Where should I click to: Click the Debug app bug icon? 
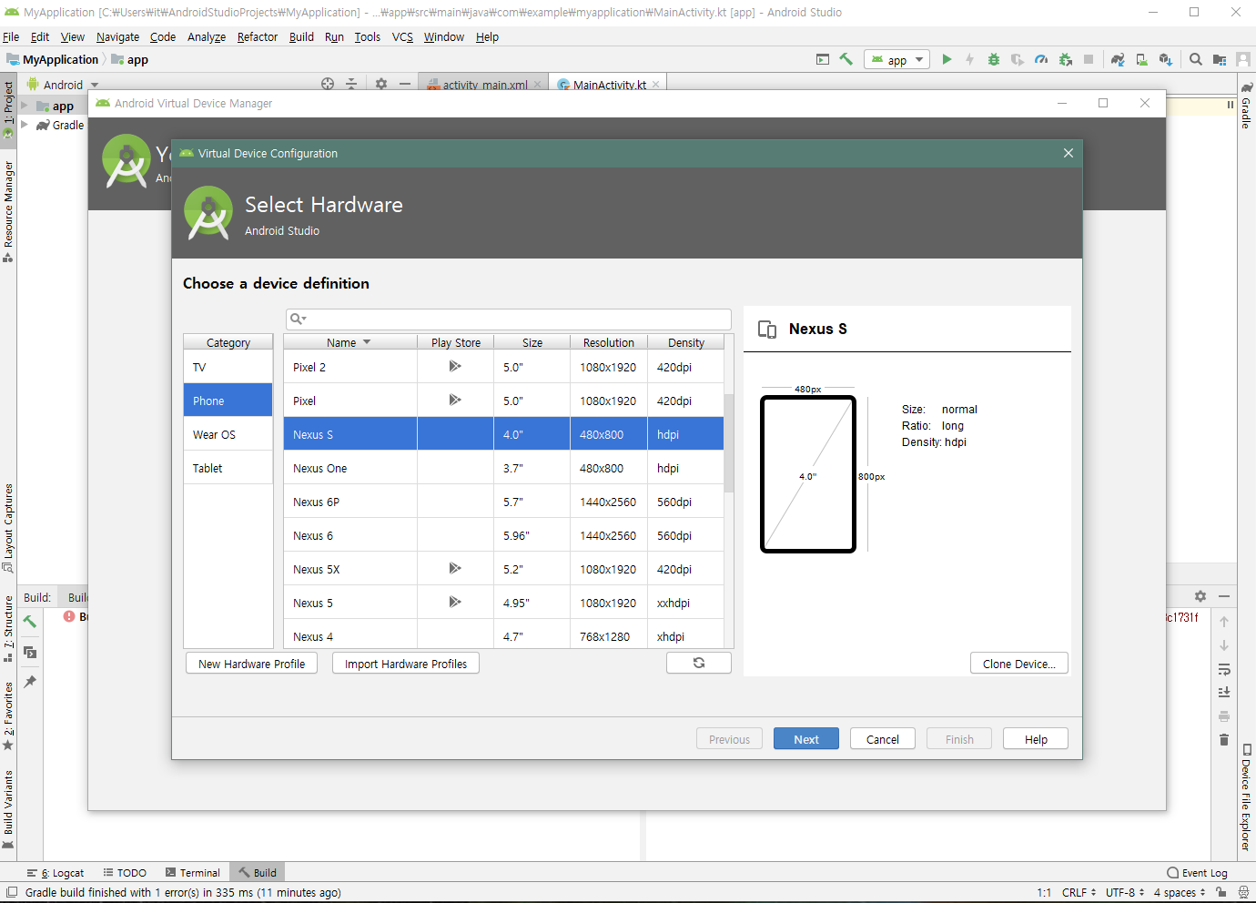pos(994,59)
